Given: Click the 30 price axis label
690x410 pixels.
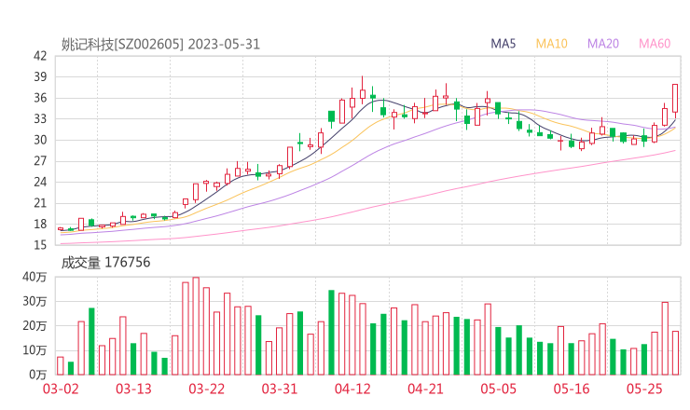Looking at the screenshot, I should [40, 140].
